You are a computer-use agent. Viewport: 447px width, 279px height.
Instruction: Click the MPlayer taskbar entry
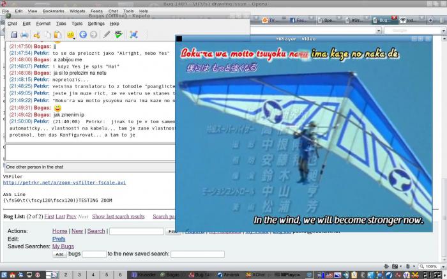point(286,275)
